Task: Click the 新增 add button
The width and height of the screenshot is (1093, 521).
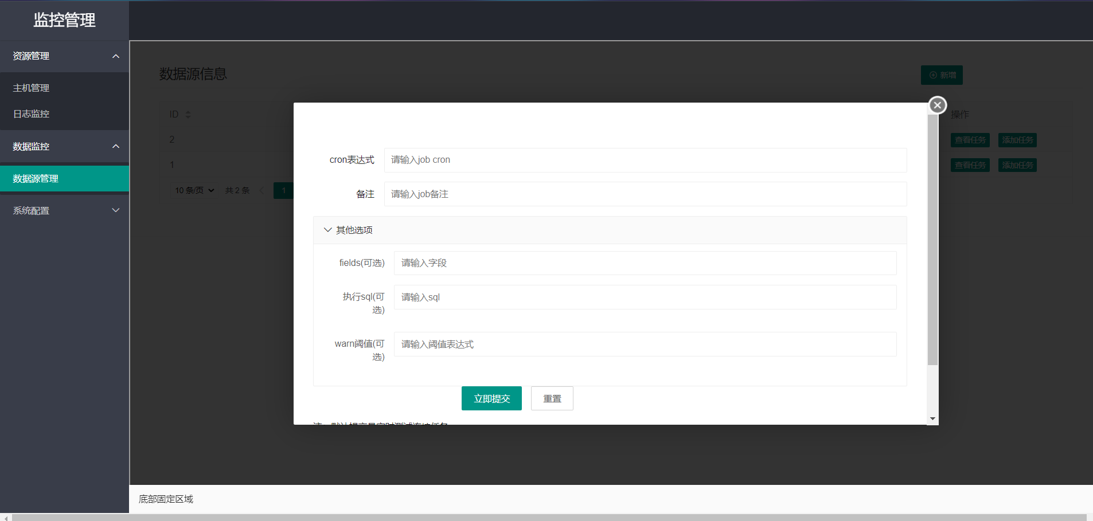Action: click(x=942, y=75)
